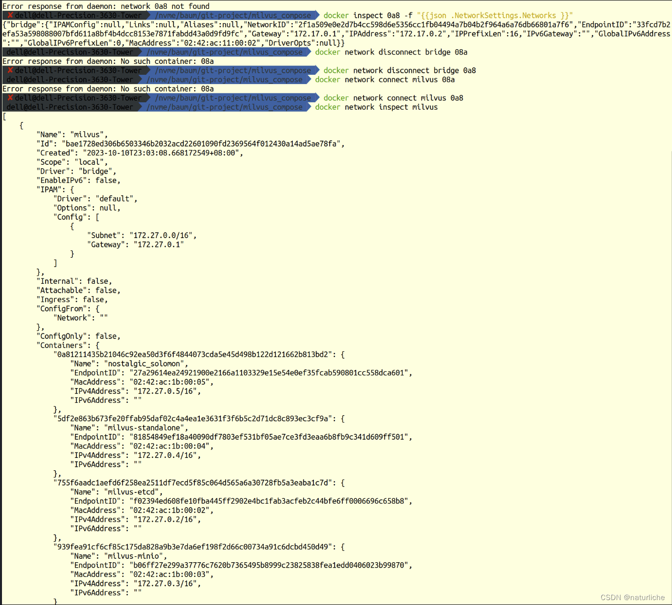Click the "Internal": false line
Viewport: 672px width, 605px height.
pyautogui.click(x=74, y=281)
